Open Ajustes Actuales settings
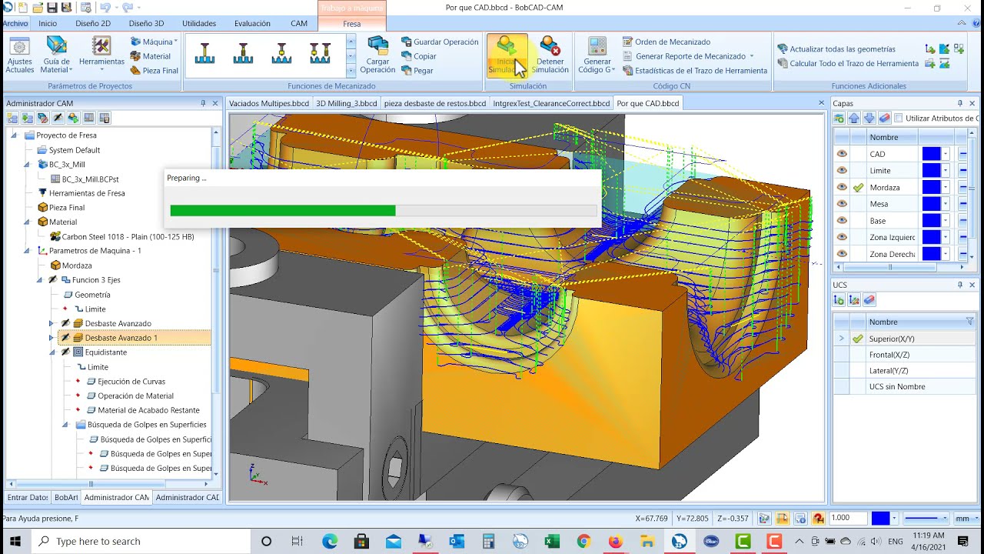The width and height of the screenshot is (984, 554). (x=19, y=55)
